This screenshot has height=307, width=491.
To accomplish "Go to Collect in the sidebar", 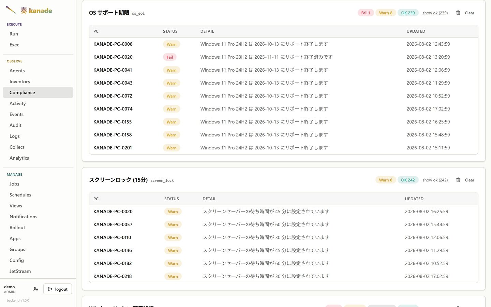I will [x=38, y=147].
